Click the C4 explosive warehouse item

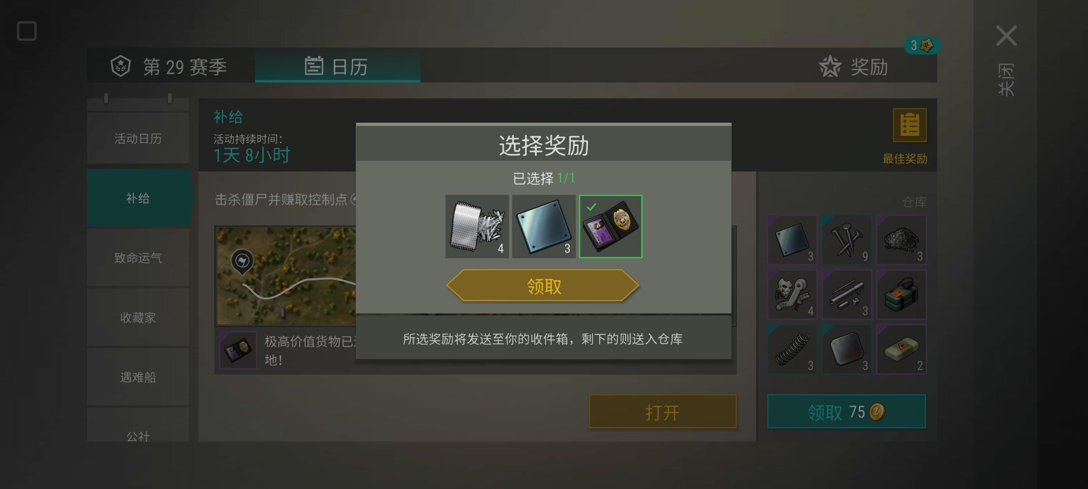click(901, 295)
